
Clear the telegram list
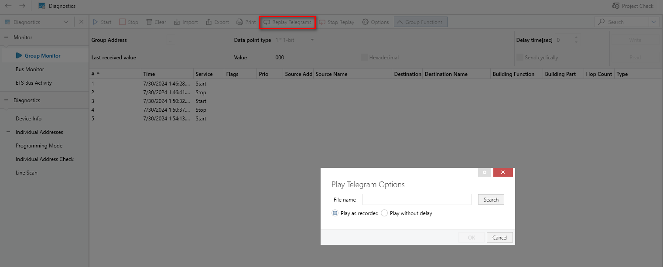tap(156, 22)
